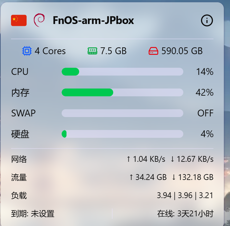230x226 pixels.
Task: Click the 4 Cores label
Action: coord(50,51)
